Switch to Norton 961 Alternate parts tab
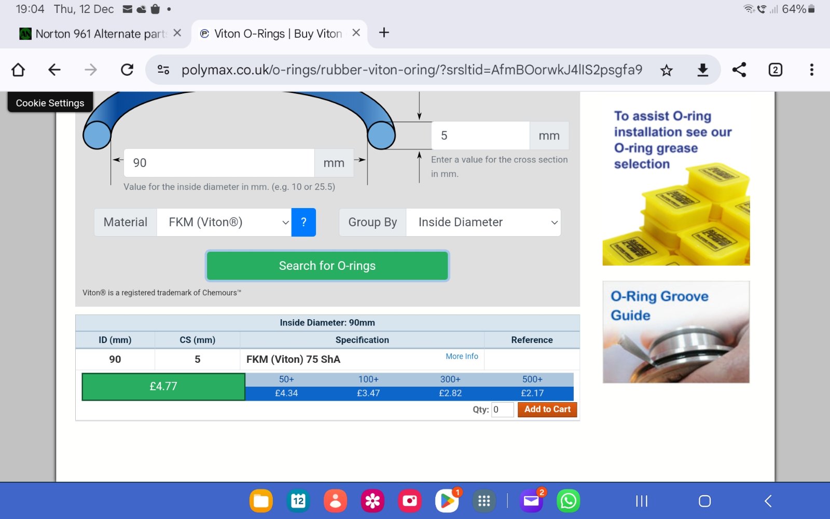Image resolution: width=830 pixels, height=519 pixels. (x=99, y=34)
